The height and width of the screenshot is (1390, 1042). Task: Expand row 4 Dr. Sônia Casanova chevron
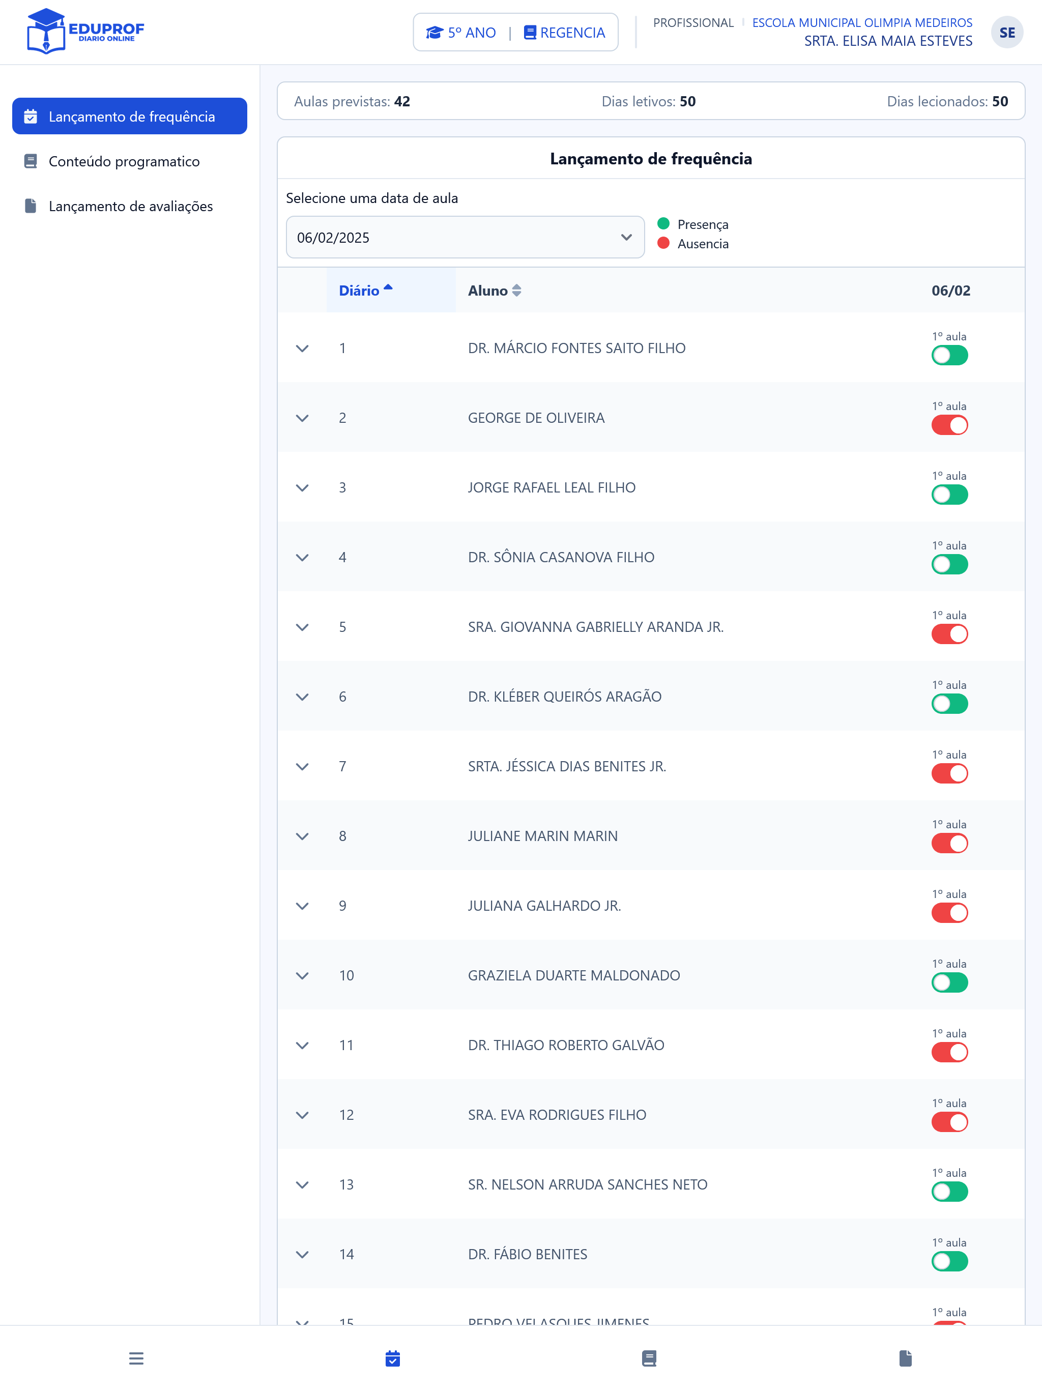click(302, 558)
